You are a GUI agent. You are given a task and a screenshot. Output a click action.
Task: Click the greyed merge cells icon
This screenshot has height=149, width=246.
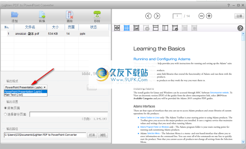coord(185,28)
